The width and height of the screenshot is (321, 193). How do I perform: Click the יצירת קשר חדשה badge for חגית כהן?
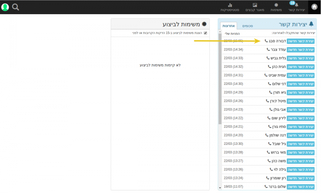tap(300, 67)
